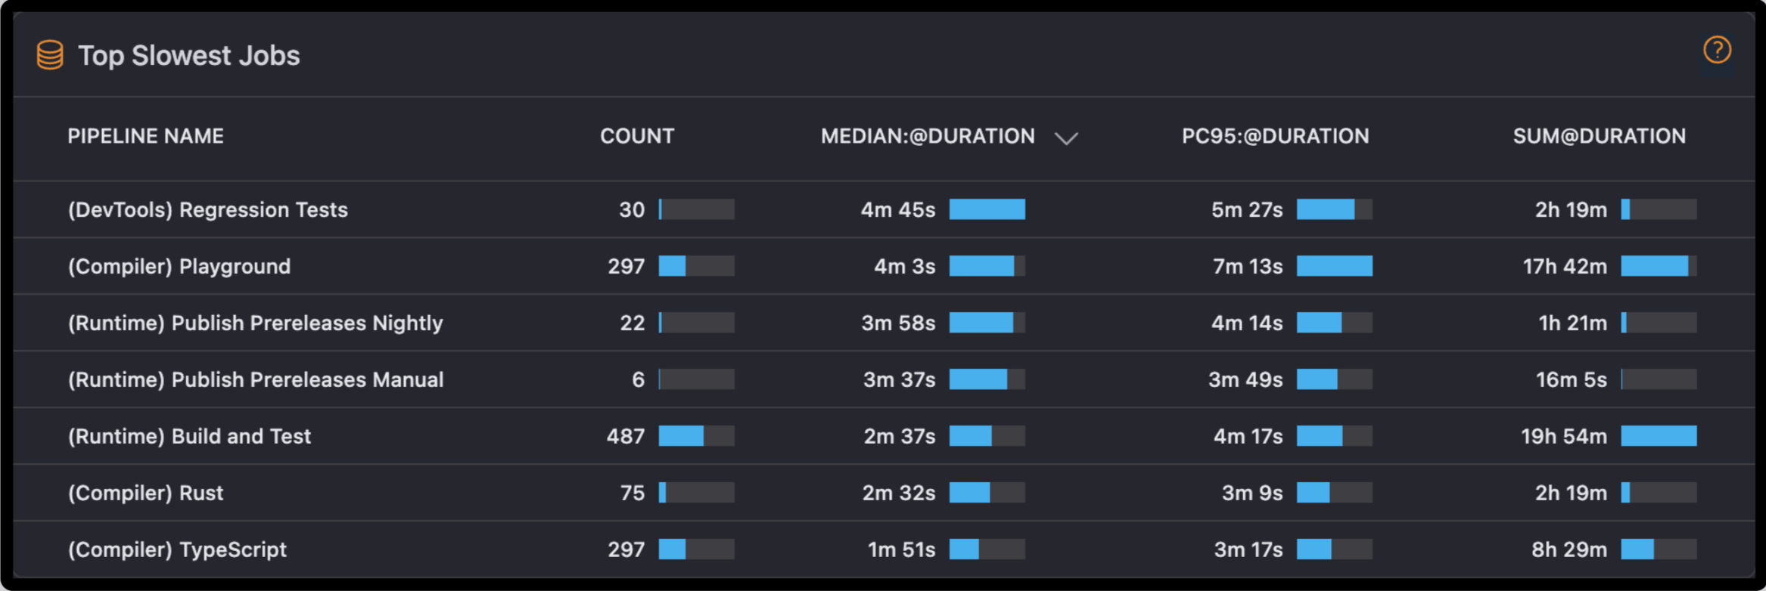Open the (Compiler) Rust pipeline
Viewport: 1766px width, 591px height.
tap(145, 493)
